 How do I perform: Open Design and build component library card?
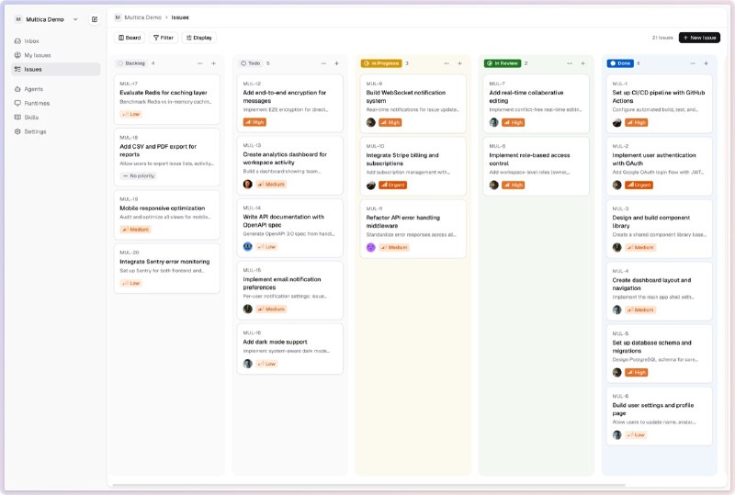pos(660,229)
